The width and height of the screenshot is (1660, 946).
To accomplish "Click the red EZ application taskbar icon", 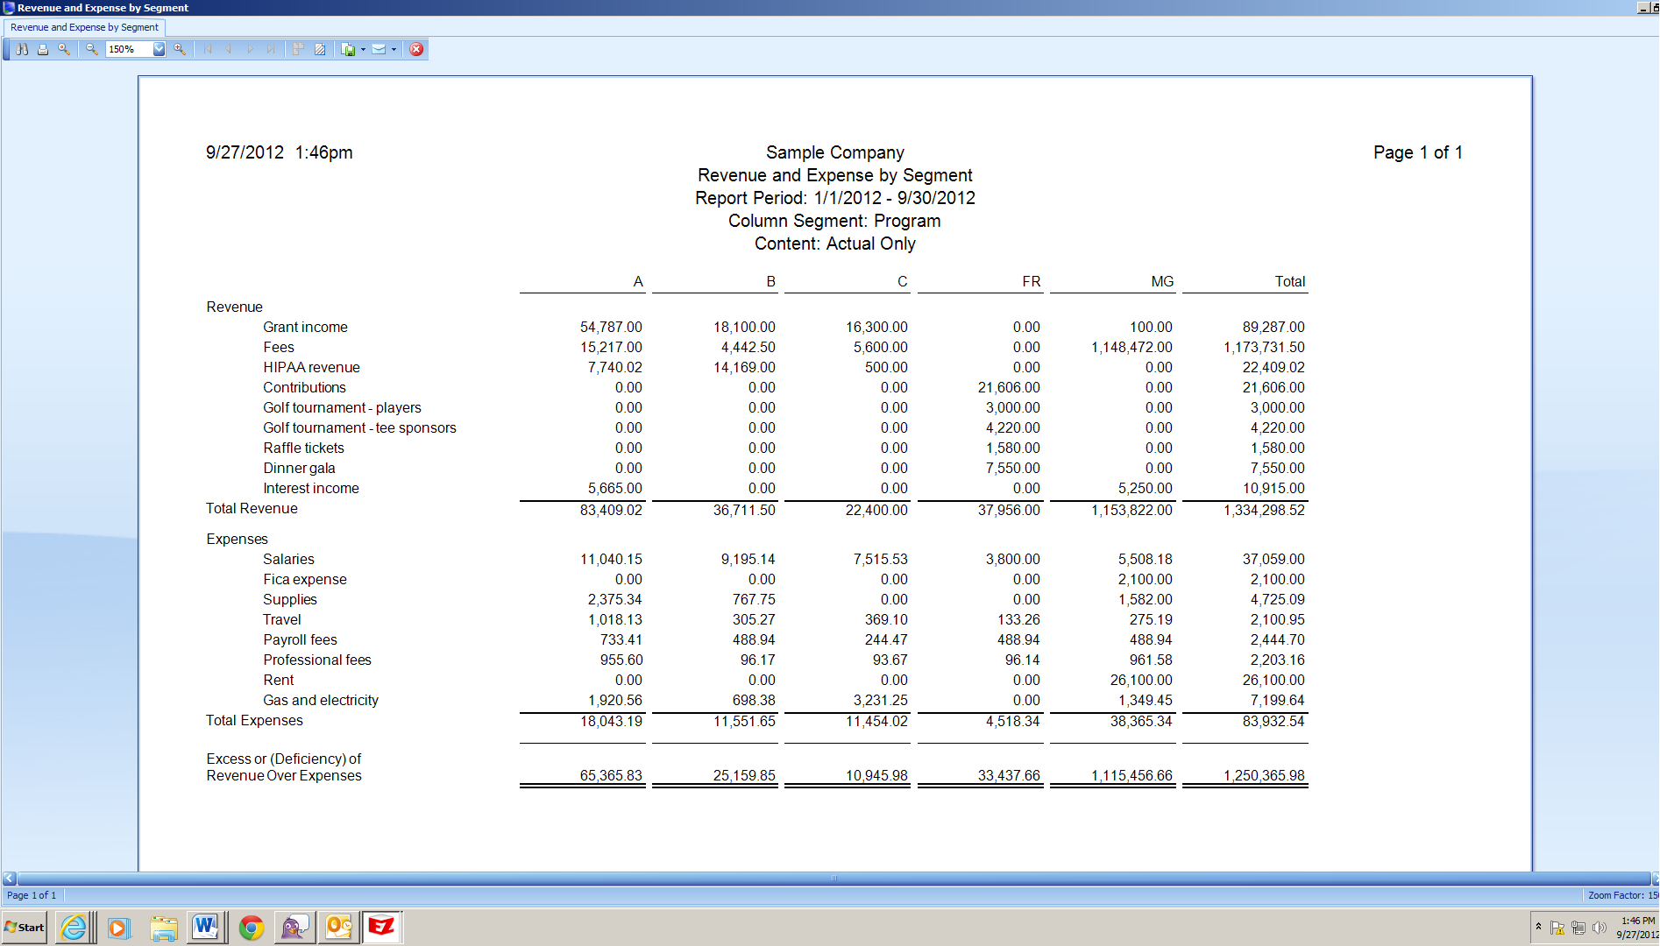I will coord(382,928).
